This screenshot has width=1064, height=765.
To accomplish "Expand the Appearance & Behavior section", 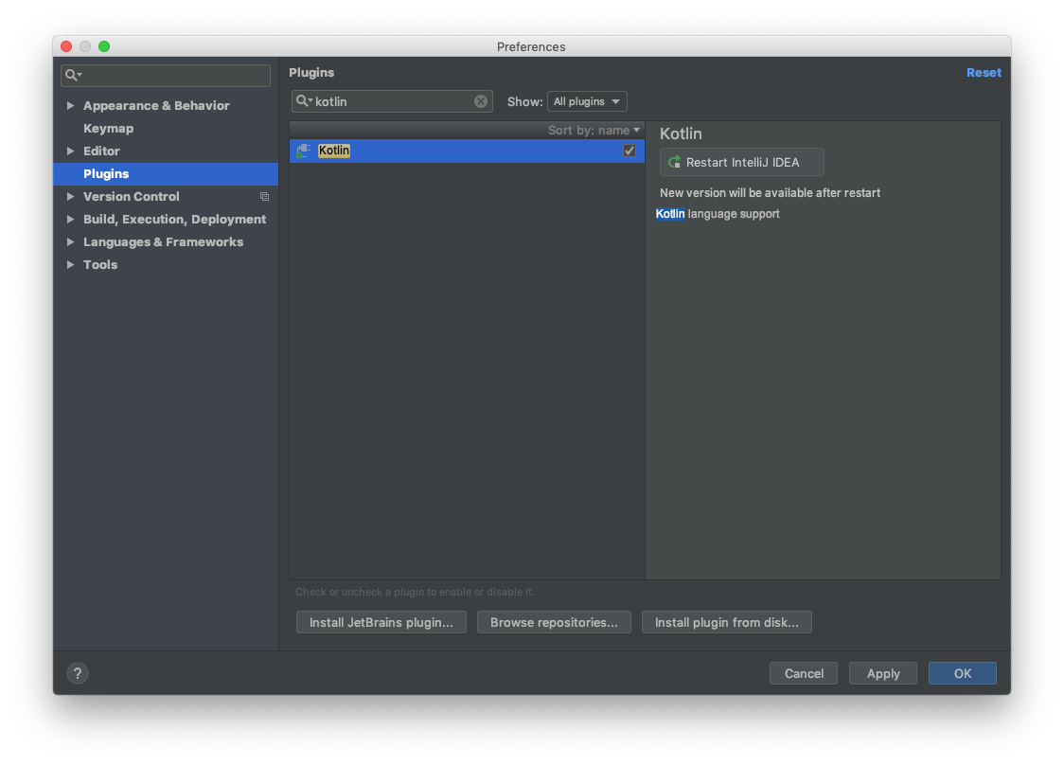I will [71, 106].
